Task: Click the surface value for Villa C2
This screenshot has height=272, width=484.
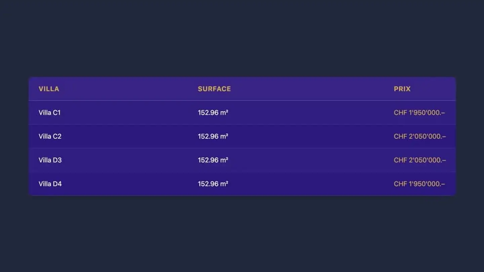Action: (213, 136)
